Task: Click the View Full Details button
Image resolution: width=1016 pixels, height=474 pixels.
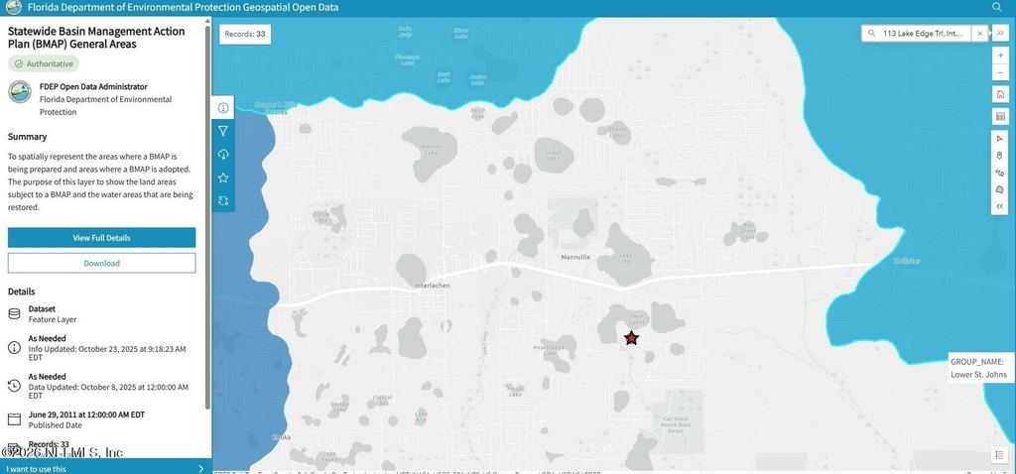Action: click(x=101, y=238)
